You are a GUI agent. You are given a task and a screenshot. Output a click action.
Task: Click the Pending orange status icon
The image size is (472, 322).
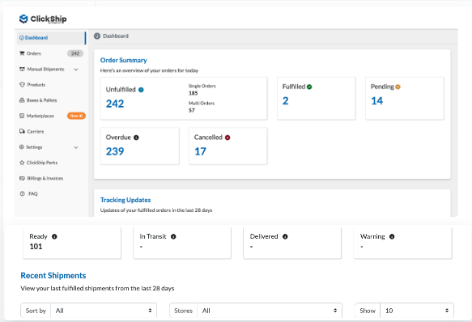pyautogui.click(x=398, y=87)
